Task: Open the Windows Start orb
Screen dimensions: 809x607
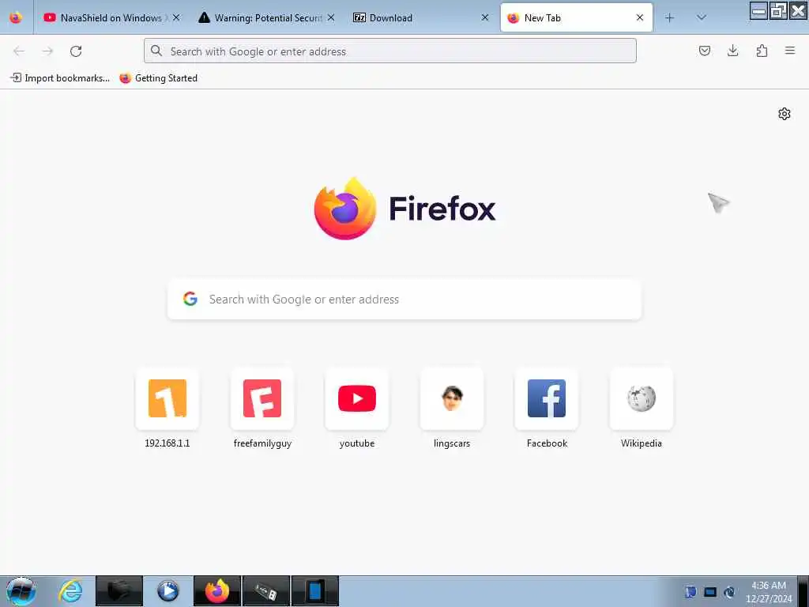Action: (21, 591)
